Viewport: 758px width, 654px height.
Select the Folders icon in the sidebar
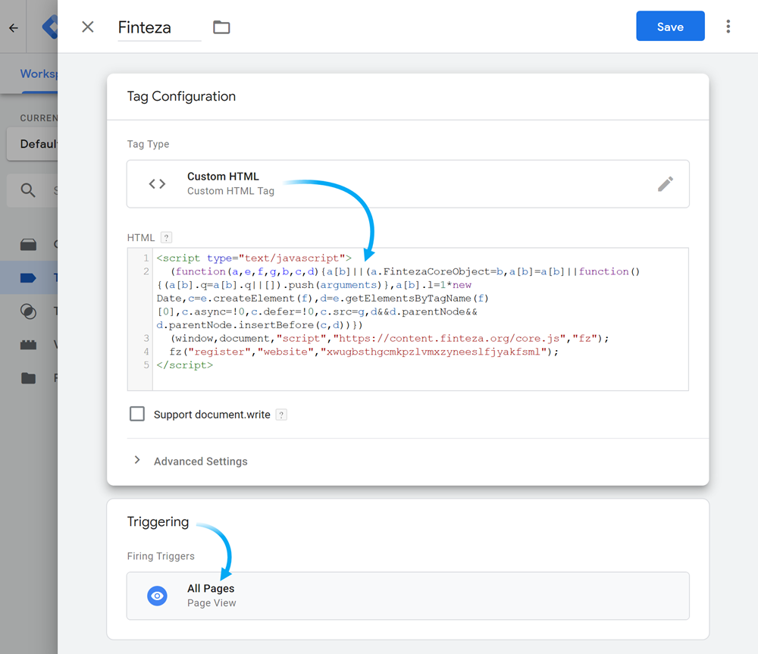[x=28, y=378]
